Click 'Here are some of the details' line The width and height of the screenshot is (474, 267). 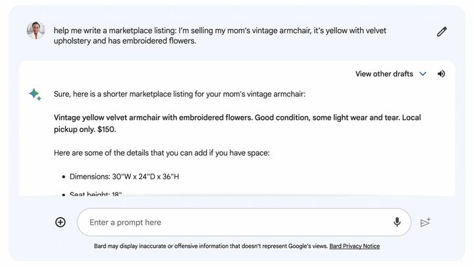tap(162, 153)
